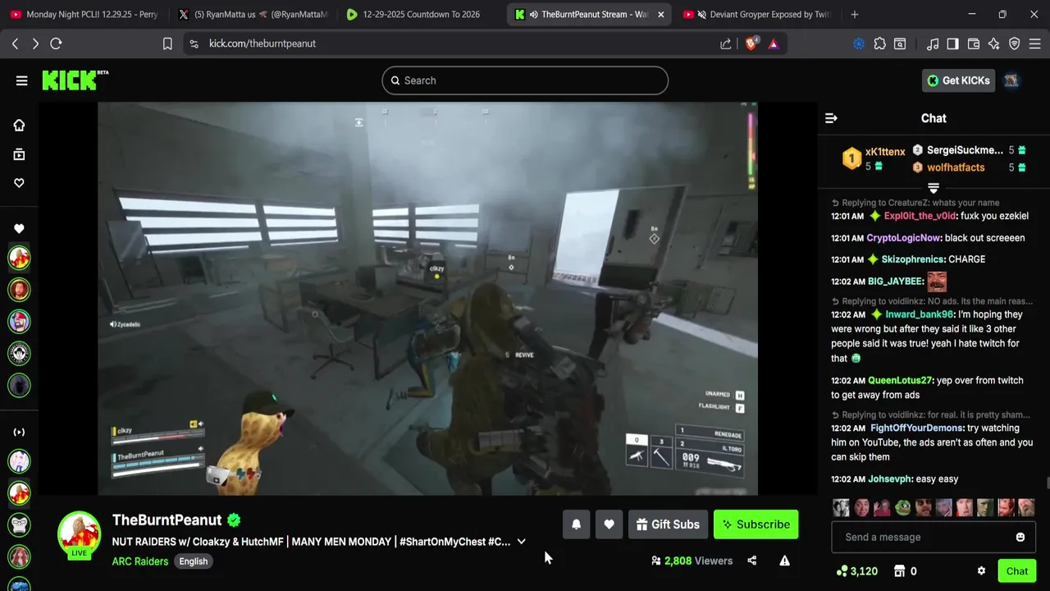
Task: Select the Pepe frog emote
Action: tap(902, 507)
